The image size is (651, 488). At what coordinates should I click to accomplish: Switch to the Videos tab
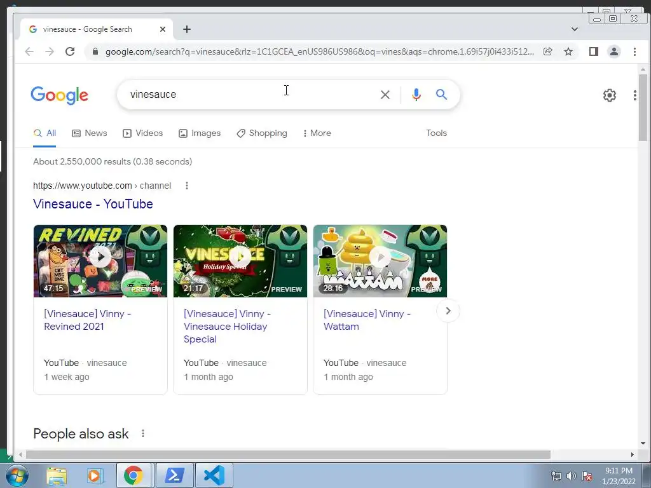pyautogui.click(x=142, y=133)
